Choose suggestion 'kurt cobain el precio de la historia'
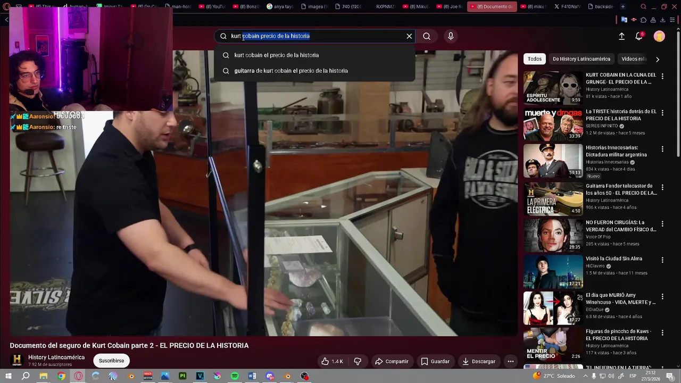This screenshot has height=383, width=681. (x=314, y=55)
